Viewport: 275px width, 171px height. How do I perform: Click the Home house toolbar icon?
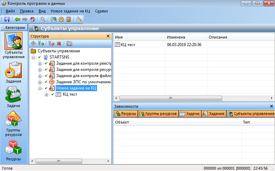pyautogui.click(x=33, y=19)
